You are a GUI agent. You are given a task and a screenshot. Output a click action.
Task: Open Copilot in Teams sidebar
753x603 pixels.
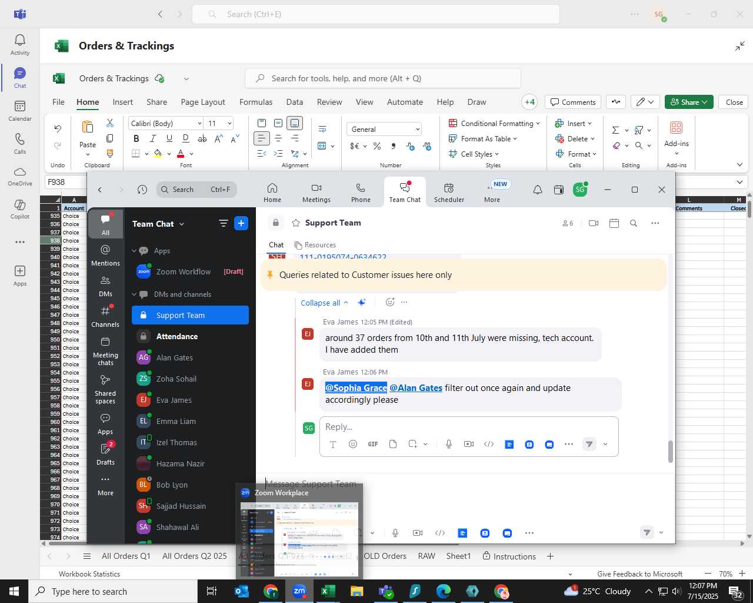click(20, 209)
